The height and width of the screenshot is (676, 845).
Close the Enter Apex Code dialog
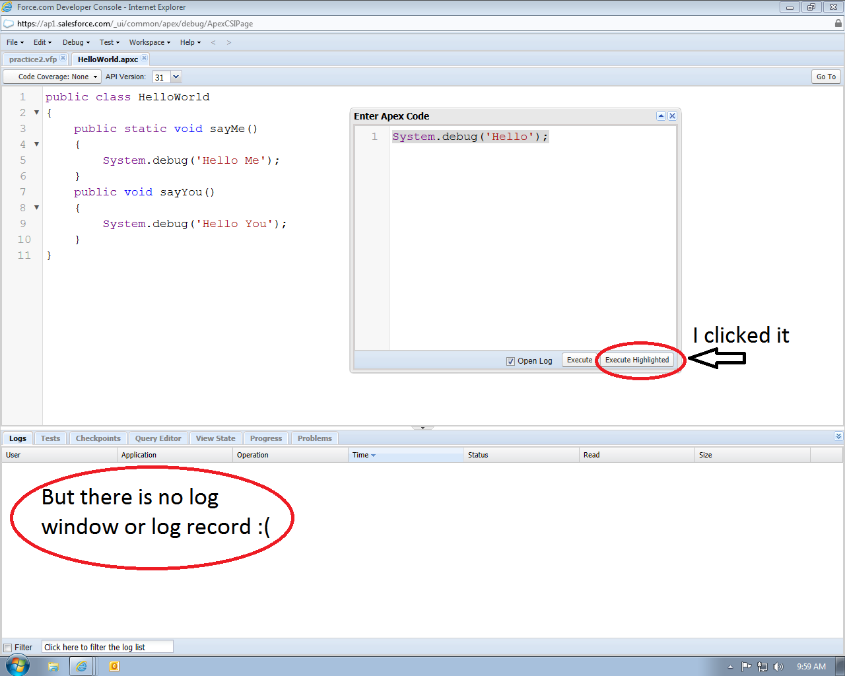[672, 116]
